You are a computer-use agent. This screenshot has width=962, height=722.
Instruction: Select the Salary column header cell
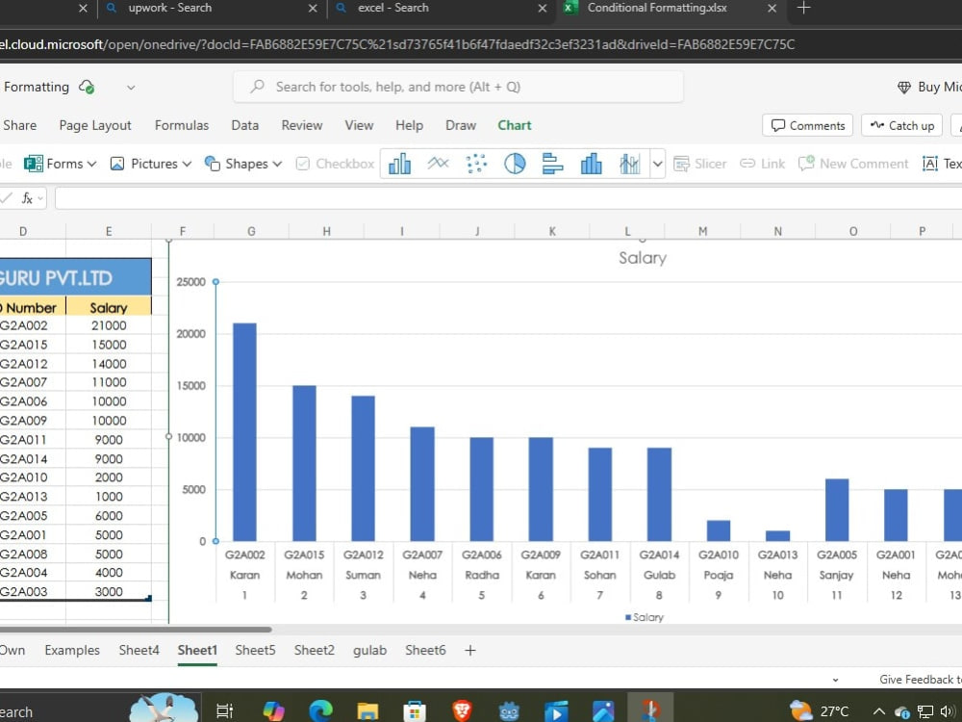click(109, 307)
